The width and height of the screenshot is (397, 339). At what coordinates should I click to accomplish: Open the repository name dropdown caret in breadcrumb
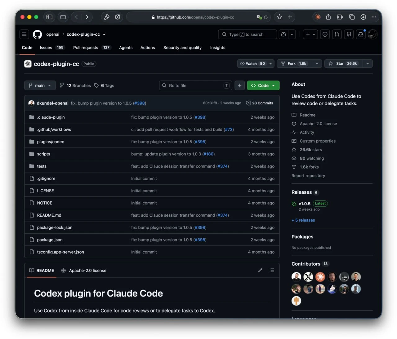[104, 34]
